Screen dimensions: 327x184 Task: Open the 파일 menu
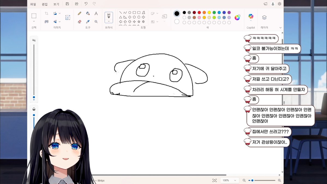coord(33,4)
